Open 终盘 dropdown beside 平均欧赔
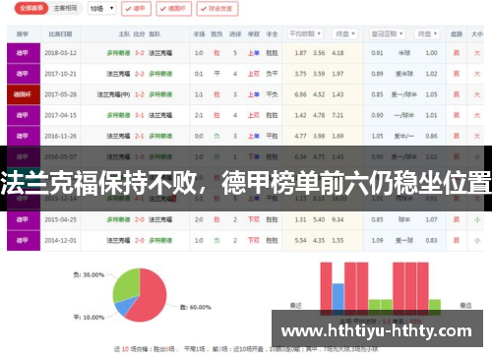 (345, 33)
